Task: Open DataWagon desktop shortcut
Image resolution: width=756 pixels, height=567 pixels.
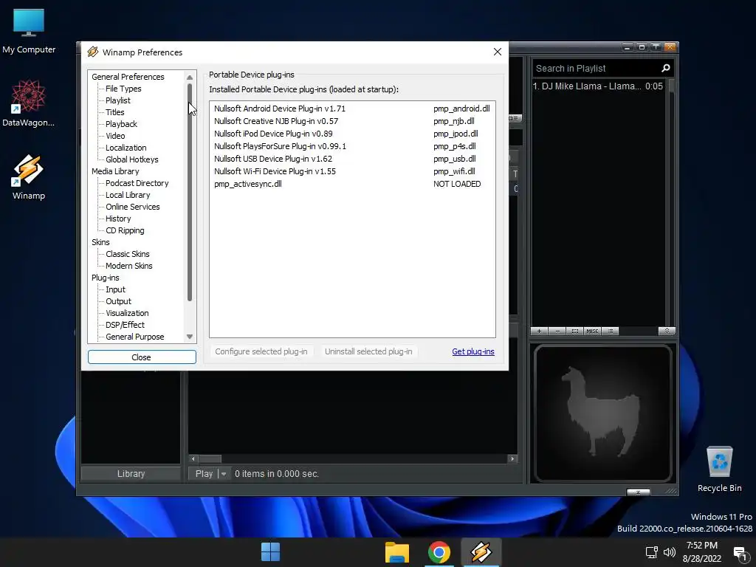Action: point(29,103)
